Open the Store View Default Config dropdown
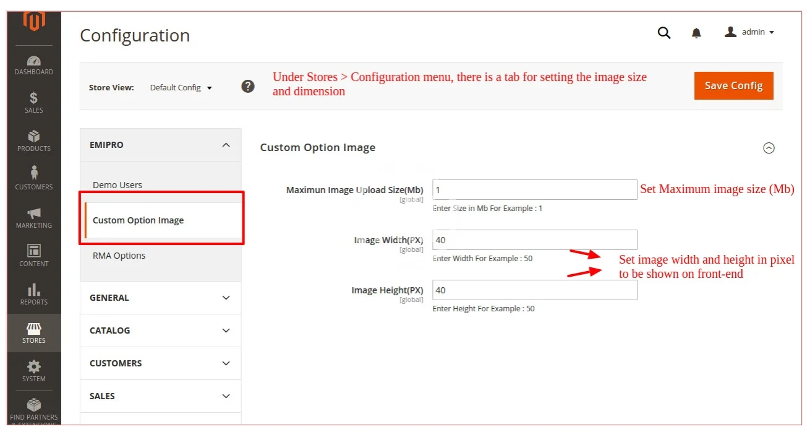Viewport: 810px width, 432px height. click(x=181, y=88)
